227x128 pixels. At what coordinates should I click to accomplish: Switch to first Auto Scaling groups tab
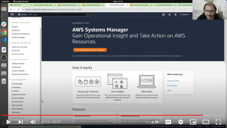pos(69,5)
